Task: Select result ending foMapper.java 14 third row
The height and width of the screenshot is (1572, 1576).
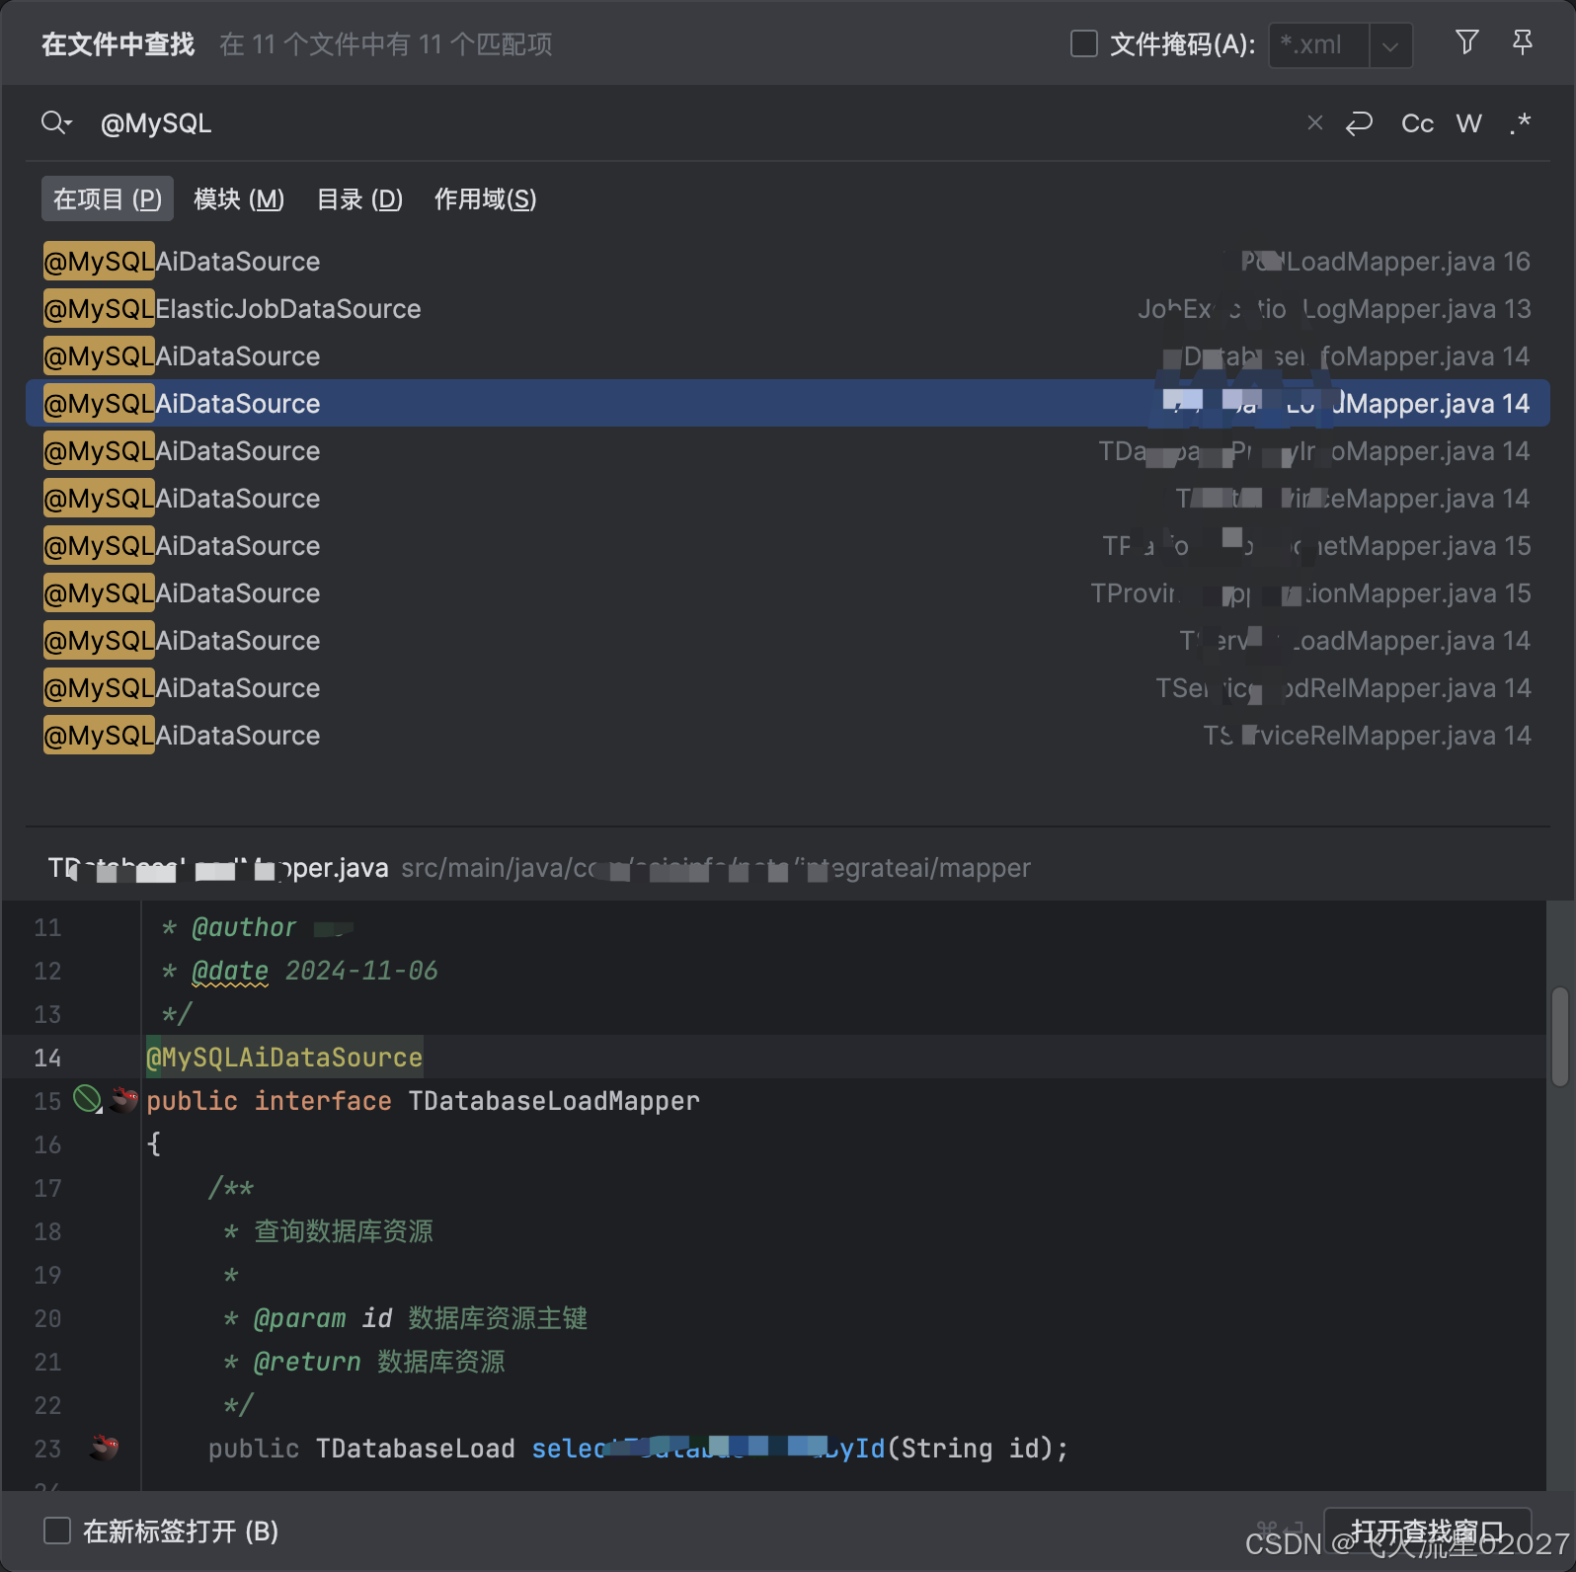Action: (x=788, y=356)
